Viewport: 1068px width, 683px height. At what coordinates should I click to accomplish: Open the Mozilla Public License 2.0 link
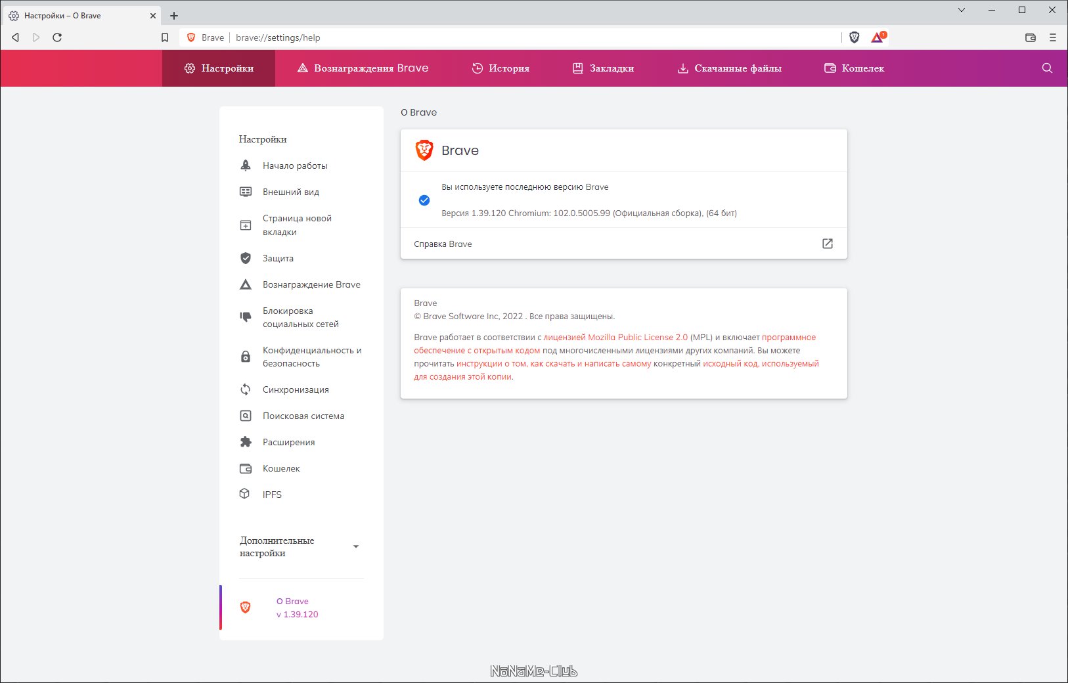click(x=615, y=338)
